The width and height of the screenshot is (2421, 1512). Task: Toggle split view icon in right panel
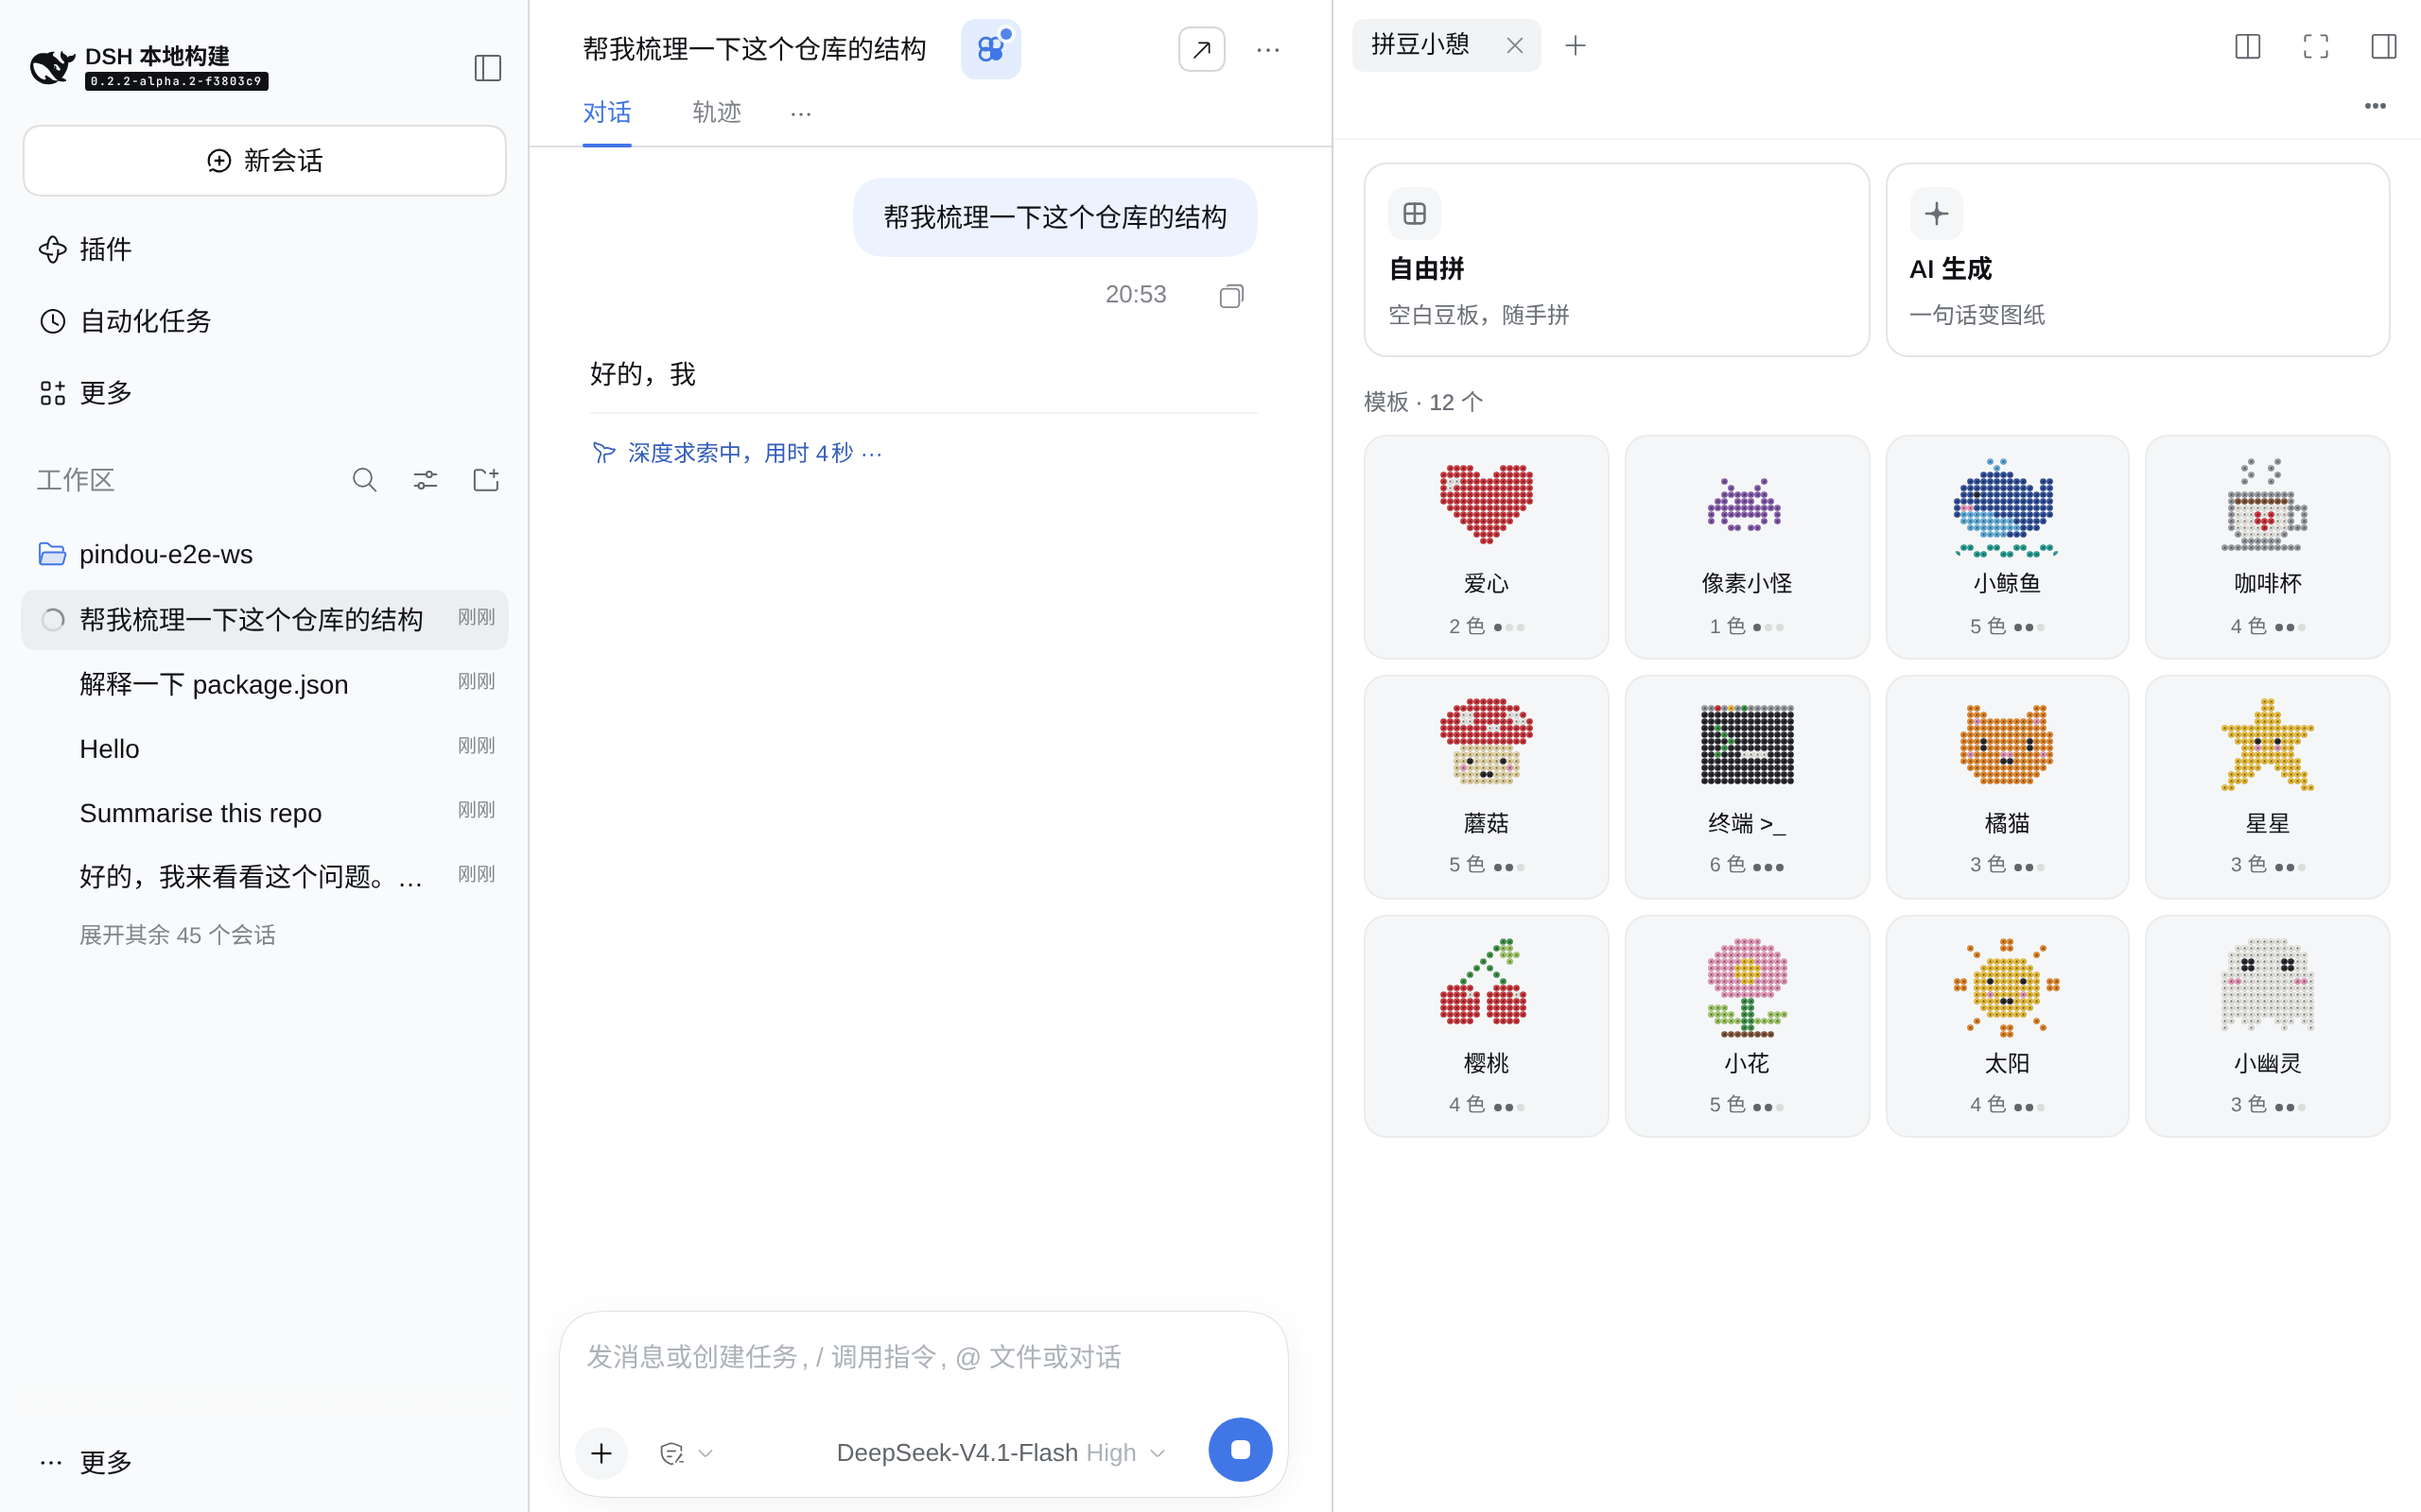pyautogui.click(x=2247, y=46)
